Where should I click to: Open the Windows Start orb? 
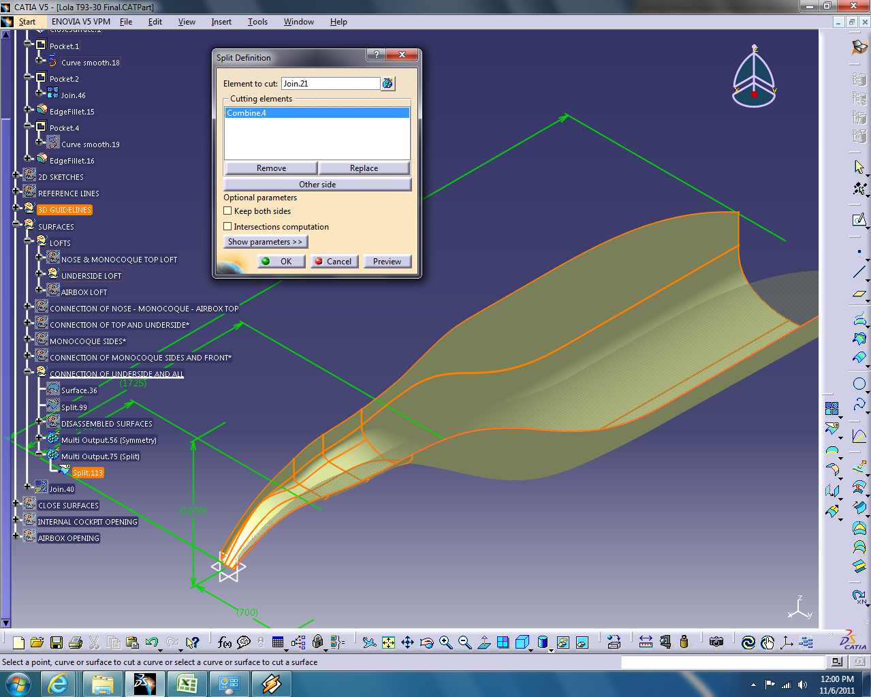tap(18, 683)
